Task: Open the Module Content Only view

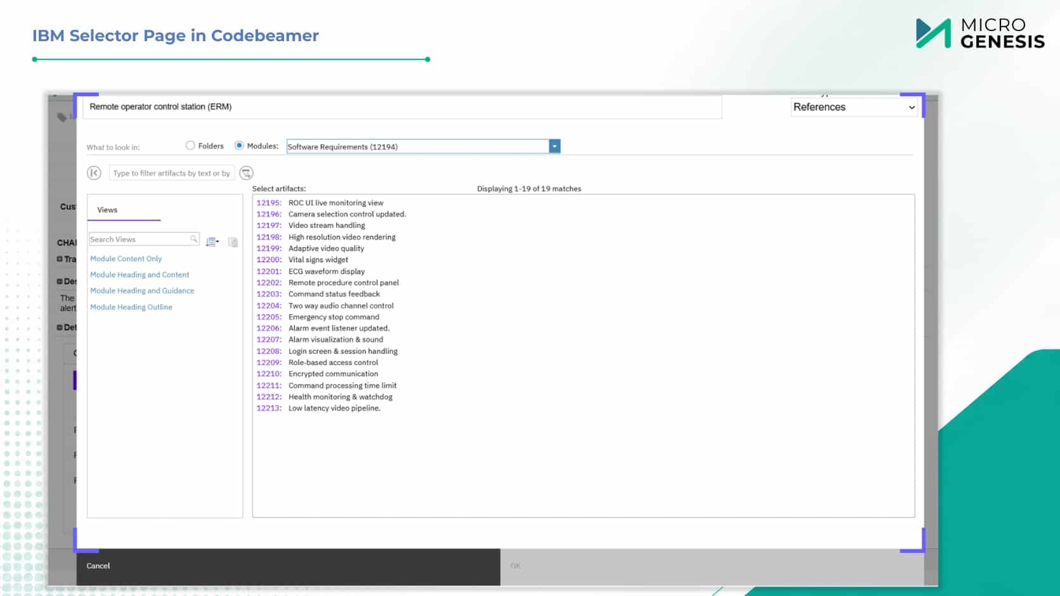Action: [126, 258]
